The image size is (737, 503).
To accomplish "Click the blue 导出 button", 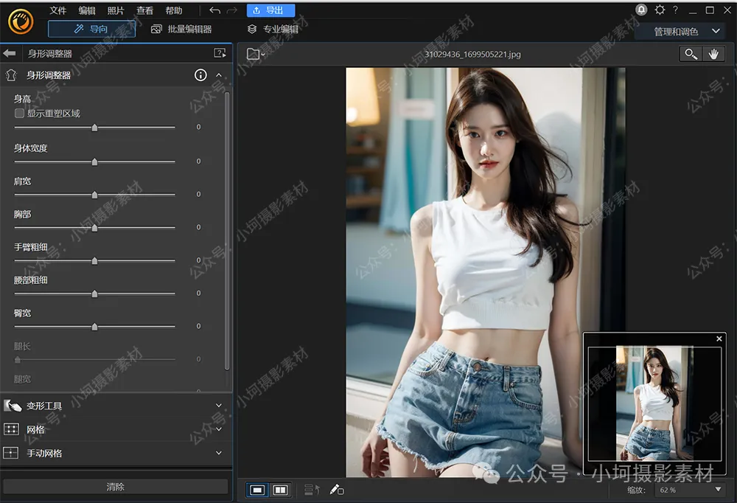I will pos(270,10).
